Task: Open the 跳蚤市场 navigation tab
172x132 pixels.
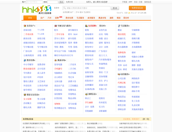Action: pos(102,18)
